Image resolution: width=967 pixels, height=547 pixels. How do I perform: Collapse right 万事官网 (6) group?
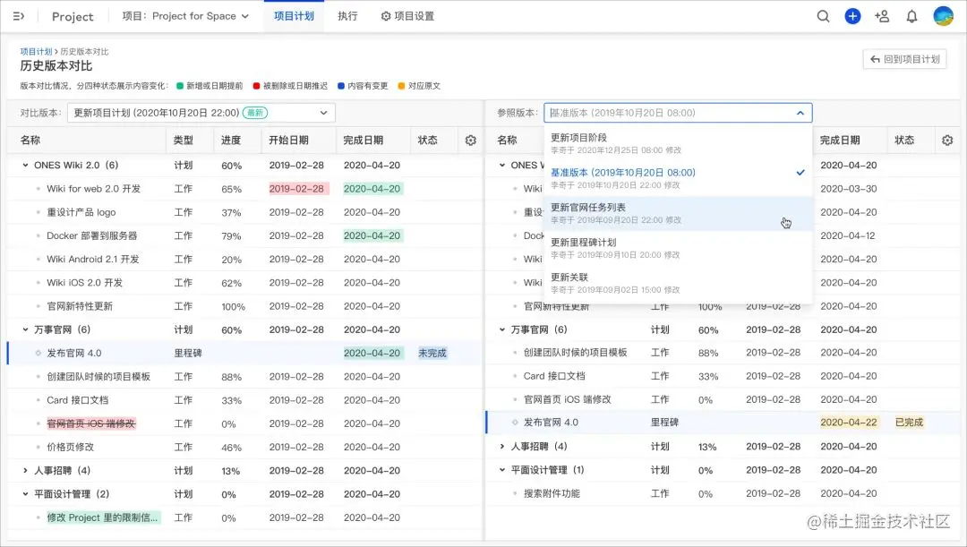click(x=502, y=330)
